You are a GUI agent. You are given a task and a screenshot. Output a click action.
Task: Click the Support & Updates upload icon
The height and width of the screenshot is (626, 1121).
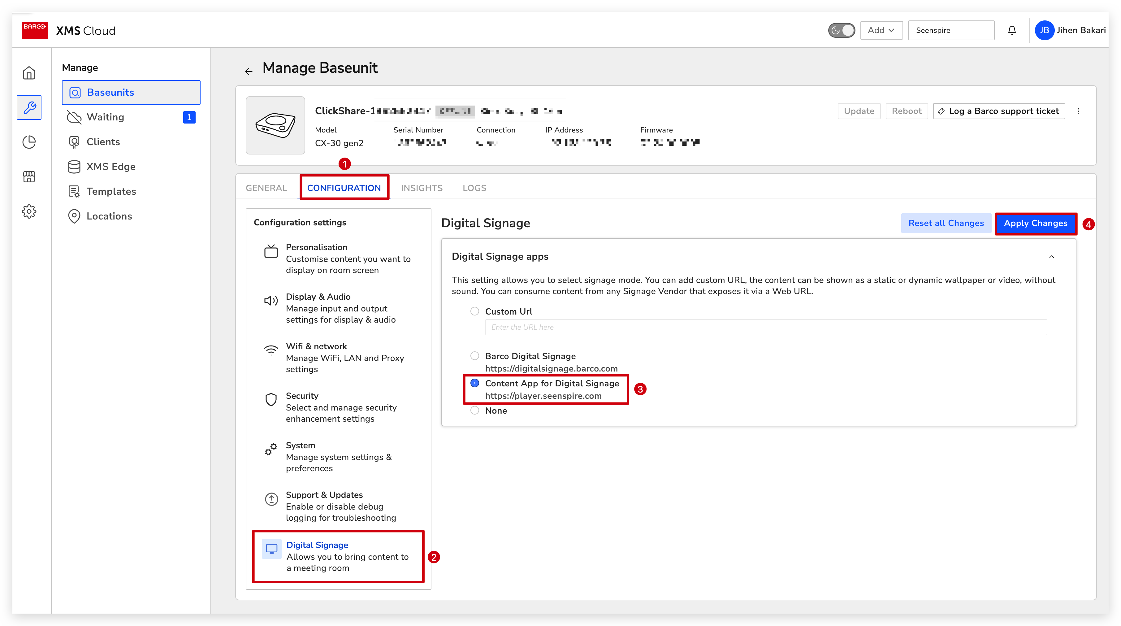[x=271, y=499]
